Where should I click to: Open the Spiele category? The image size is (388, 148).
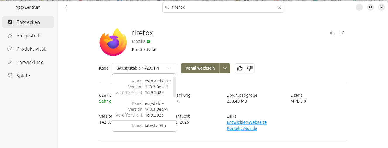tap(23, 76)
